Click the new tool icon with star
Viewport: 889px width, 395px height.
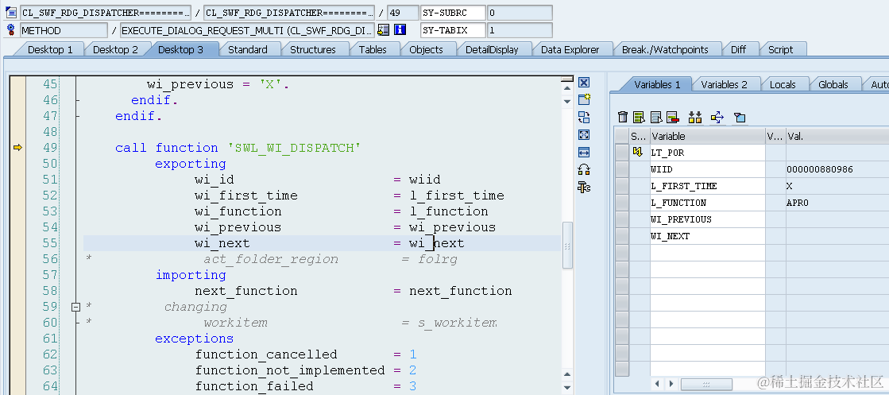click(x=584, y=100)
